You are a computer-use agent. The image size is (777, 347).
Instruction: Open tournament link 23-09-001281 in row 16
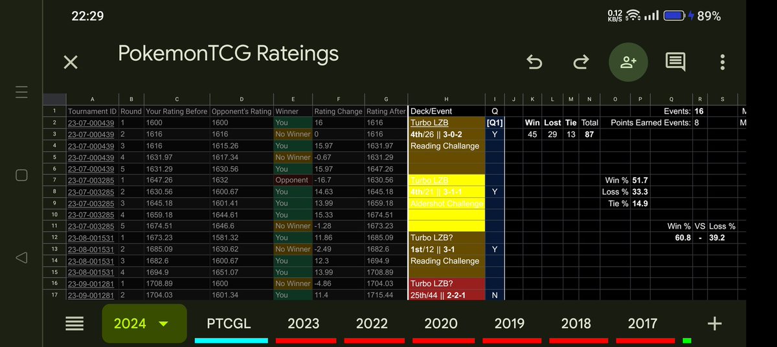point(91,284)
